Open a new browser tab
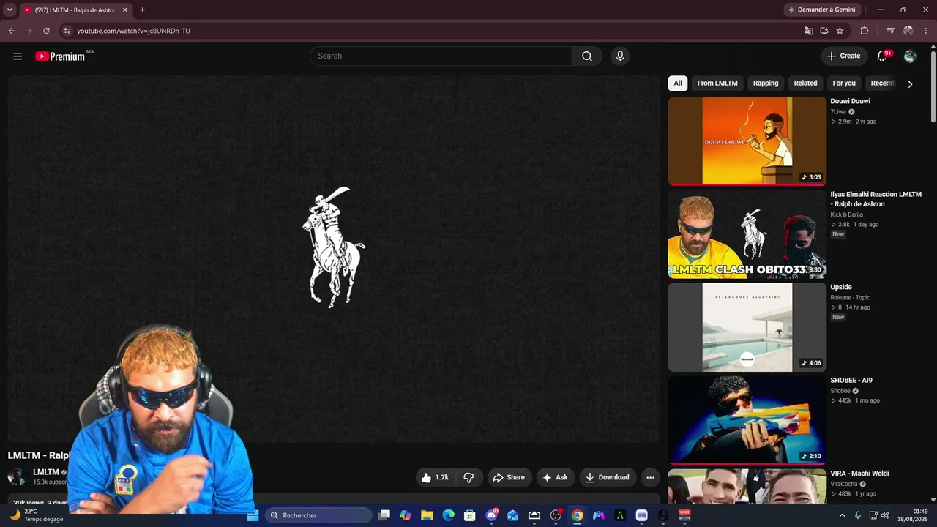Image resolution: width=937 pixels, height=527 pixels. point(142,10)
